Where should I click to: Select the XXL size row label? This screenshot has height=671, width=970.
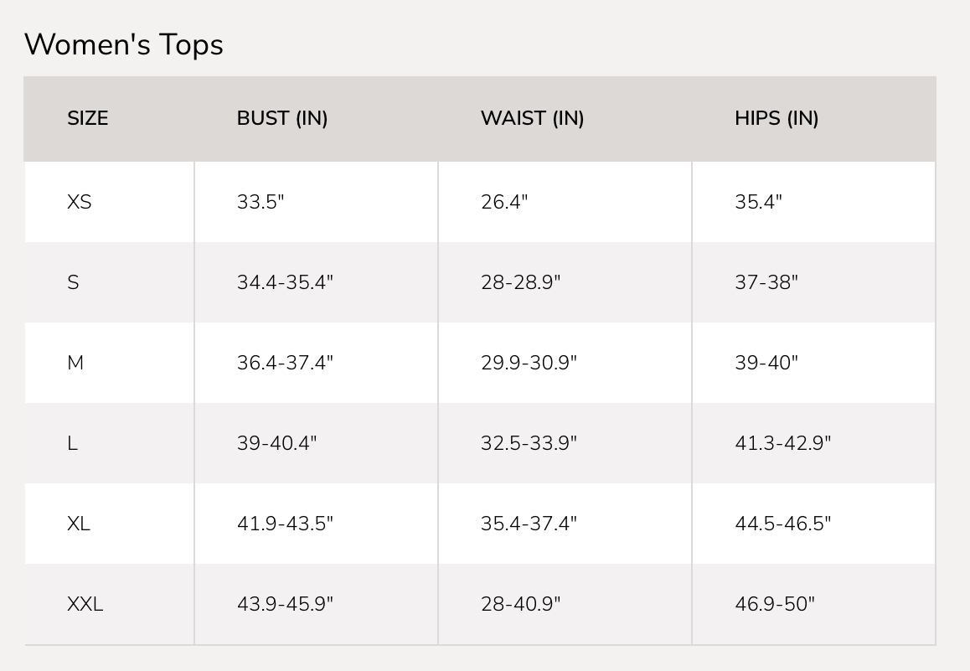(85, 604)
